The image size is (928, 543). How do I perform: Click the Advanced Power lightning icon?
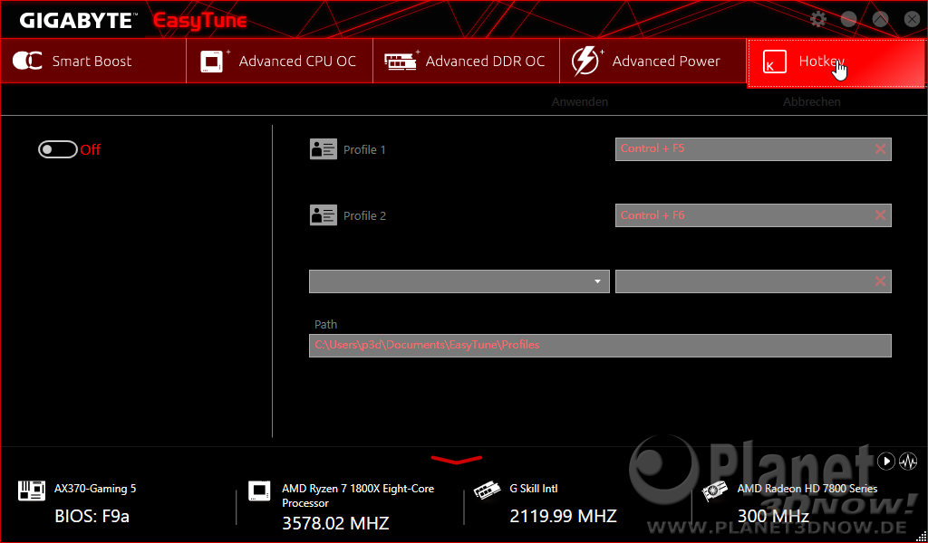586,61
